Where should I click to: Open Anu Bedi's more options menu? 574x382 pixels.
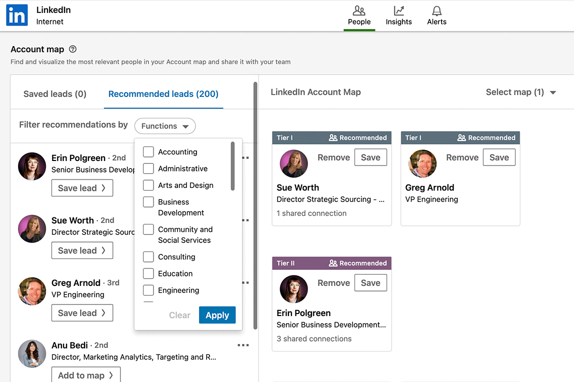[243, 345]
